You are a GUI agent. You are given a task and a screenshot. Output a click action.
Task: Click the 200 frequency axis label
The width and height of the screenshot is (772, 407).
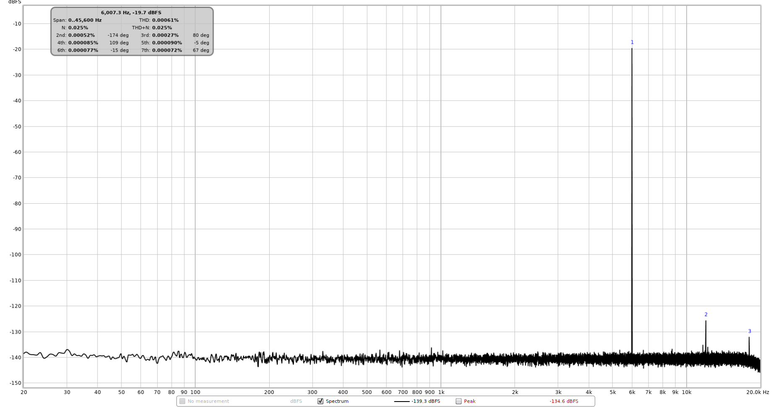[x=269, y=392]
